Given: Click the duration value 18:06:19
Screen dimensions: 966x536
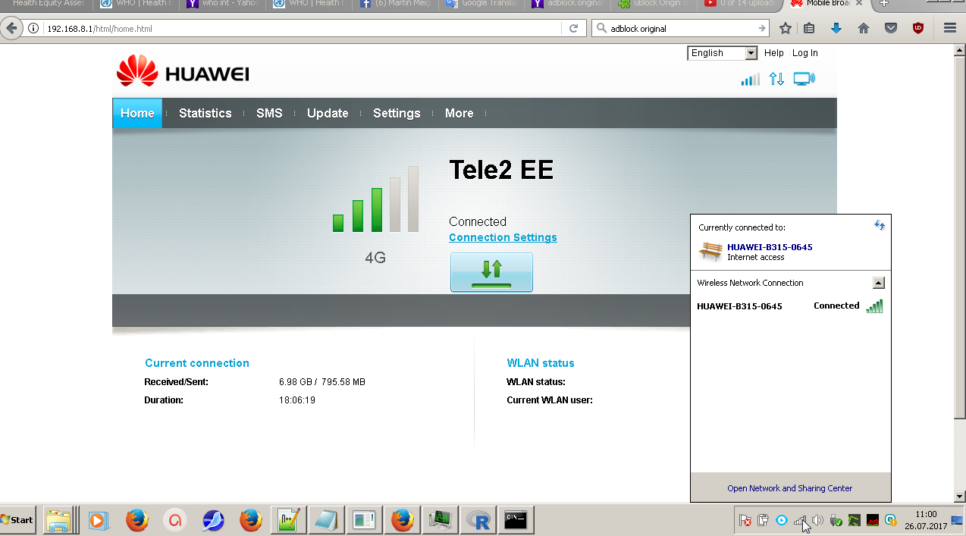Looking at the screenshot, I should pos(297,400).
